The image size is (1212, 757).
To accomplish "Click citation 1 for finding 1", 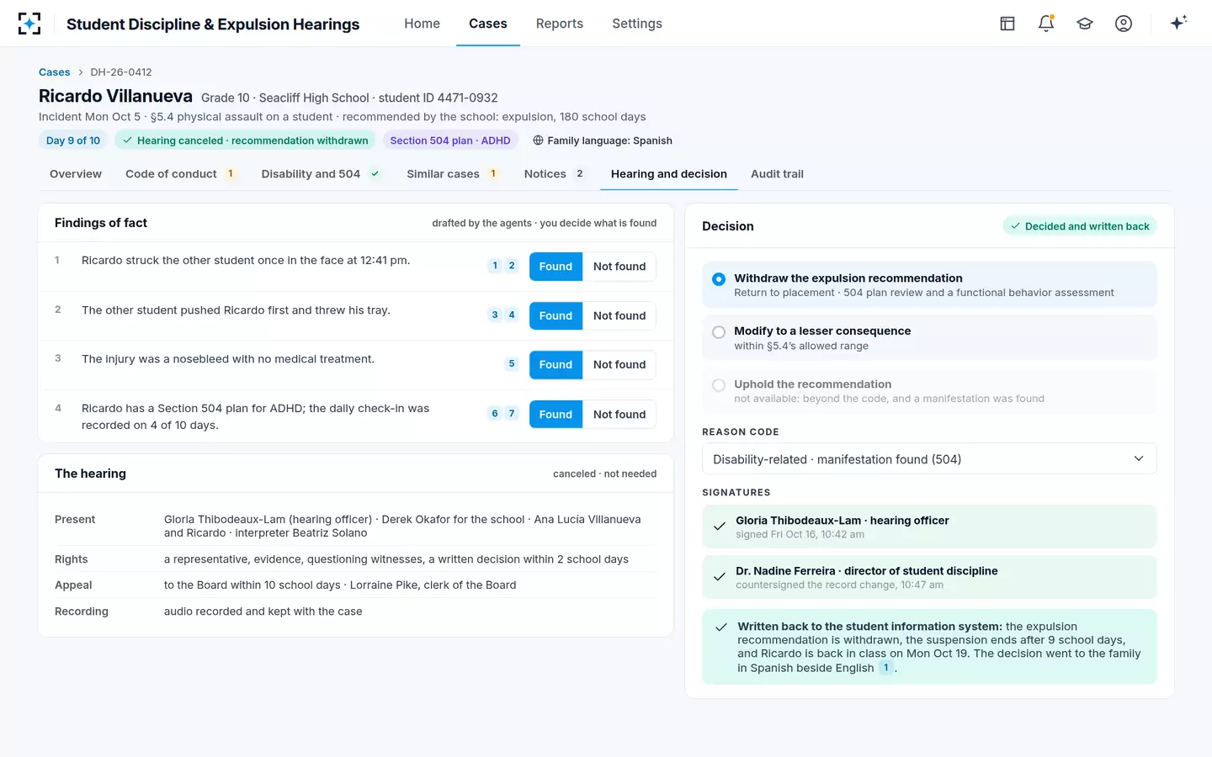I will [x=495, y=266].
